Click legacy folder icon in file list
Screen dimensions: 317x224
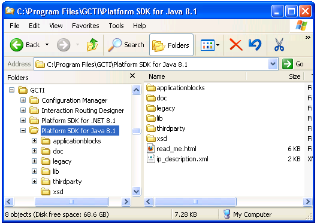point(151,108)
